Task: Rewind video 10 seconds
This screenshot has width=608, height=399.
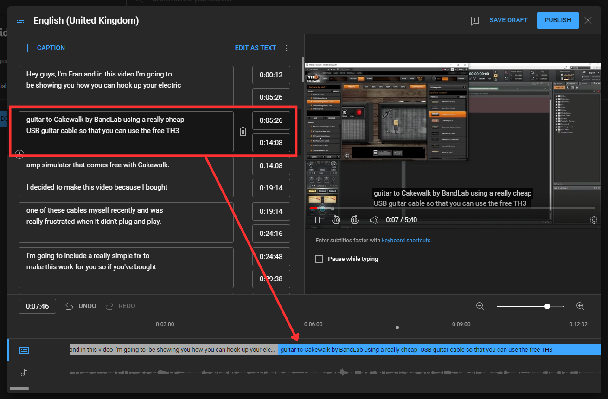Action: click(337, 220)
